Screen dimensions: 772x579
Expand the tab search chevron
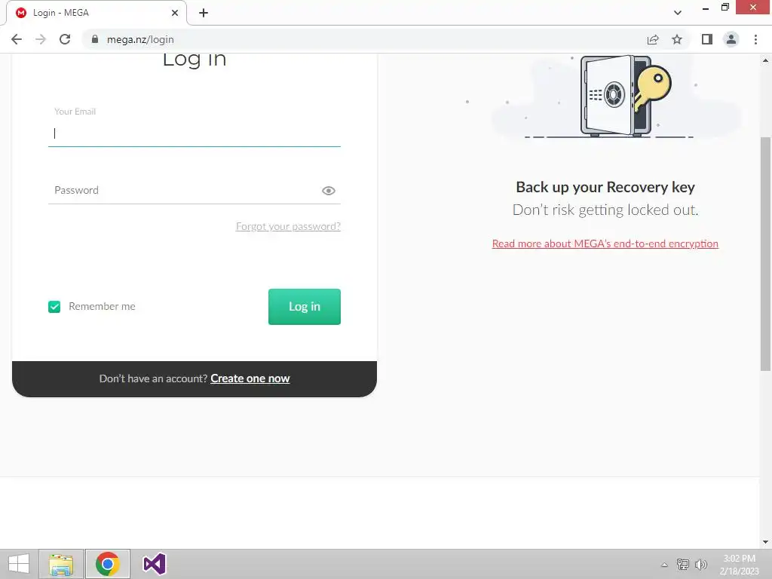[x=678, y=13]
